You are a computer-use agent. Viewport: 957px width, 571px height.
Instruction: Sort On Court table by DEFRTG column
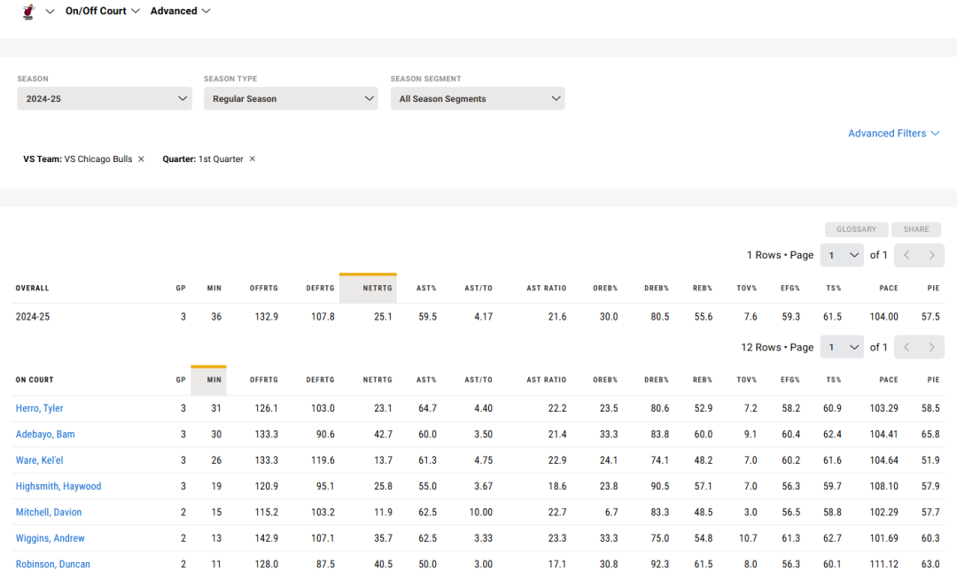pyautogui.click(x=320, y=380)
